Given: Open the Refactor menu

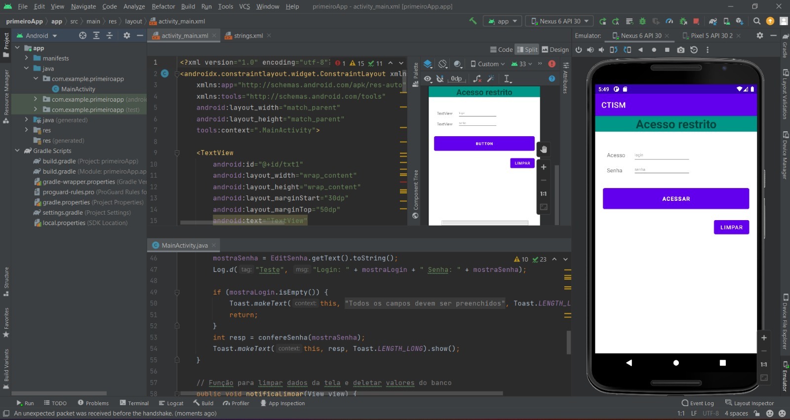Looking at the screenshot, I should (x=163, y=6).
